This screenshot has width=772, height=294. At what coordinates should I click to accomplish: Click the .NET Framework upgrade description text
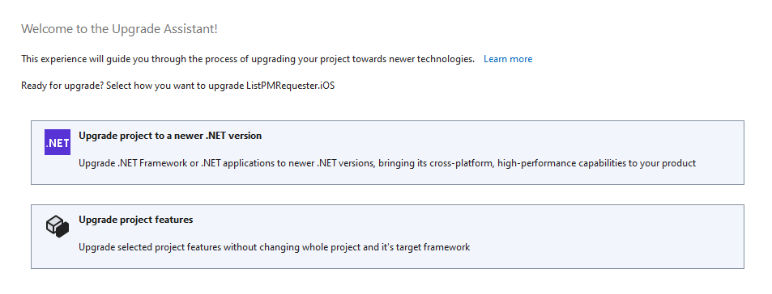pos(387,163)
